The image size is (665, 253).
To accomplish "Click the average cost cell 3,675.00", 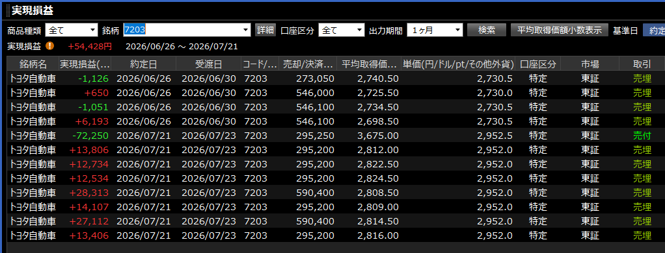I will coord(378,136).
